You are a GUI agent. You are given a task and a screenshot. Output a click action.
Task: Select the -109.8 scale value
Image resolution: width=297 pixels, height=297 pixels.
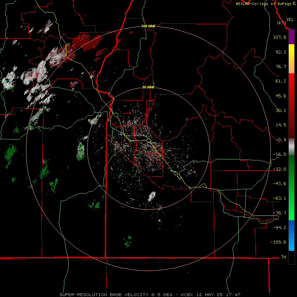[x=278, y=242]
